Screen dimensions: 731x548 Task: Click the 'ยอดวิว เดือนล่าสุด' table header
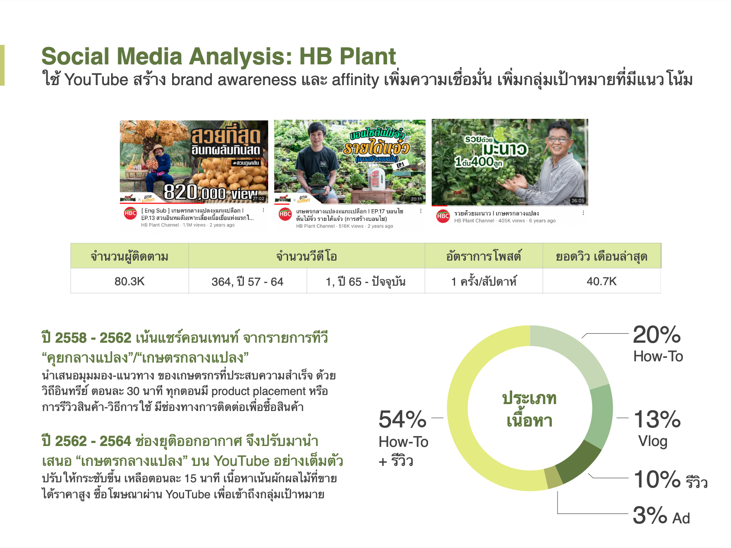tap(602, 256)
